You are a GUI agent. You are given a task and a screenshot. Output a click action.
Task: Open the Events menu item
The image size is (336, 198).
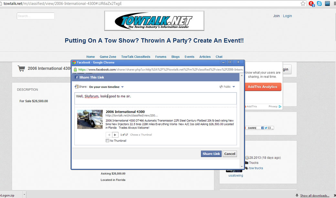coord(189,57)
